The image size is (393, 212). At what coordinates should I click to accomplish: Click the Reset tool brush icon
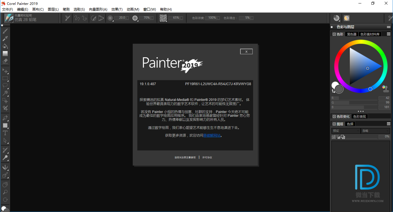tap(67, 18)
